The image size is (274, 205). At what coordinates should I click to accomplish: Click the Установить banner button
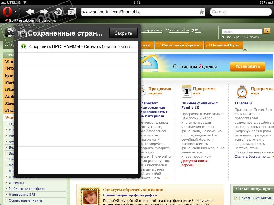[248, 66]
